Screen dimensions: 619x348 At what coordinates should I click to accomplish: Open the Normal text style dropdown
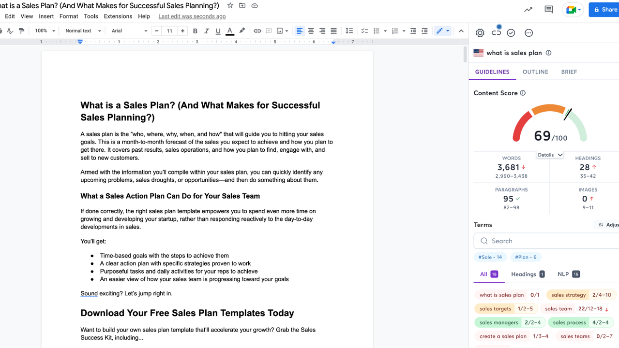(83, 31)
